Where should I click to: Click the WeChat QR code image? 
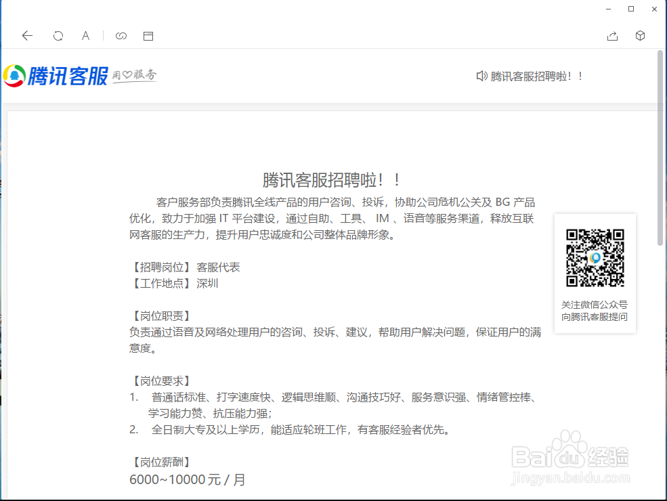point(595,258)
